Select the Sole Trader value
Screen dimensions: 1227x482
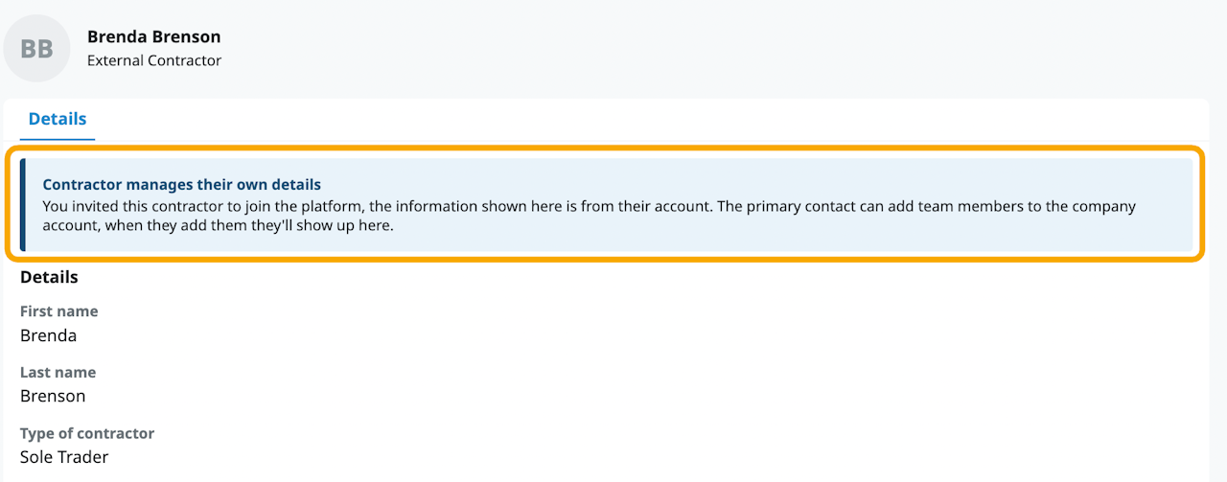64,457
